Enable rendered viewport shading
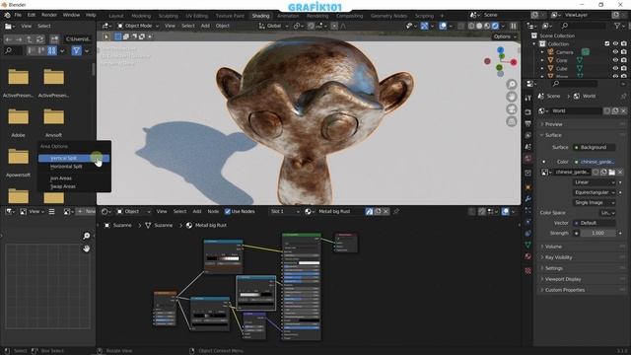This screenshot has width=631, height=355. click(495, 26)
